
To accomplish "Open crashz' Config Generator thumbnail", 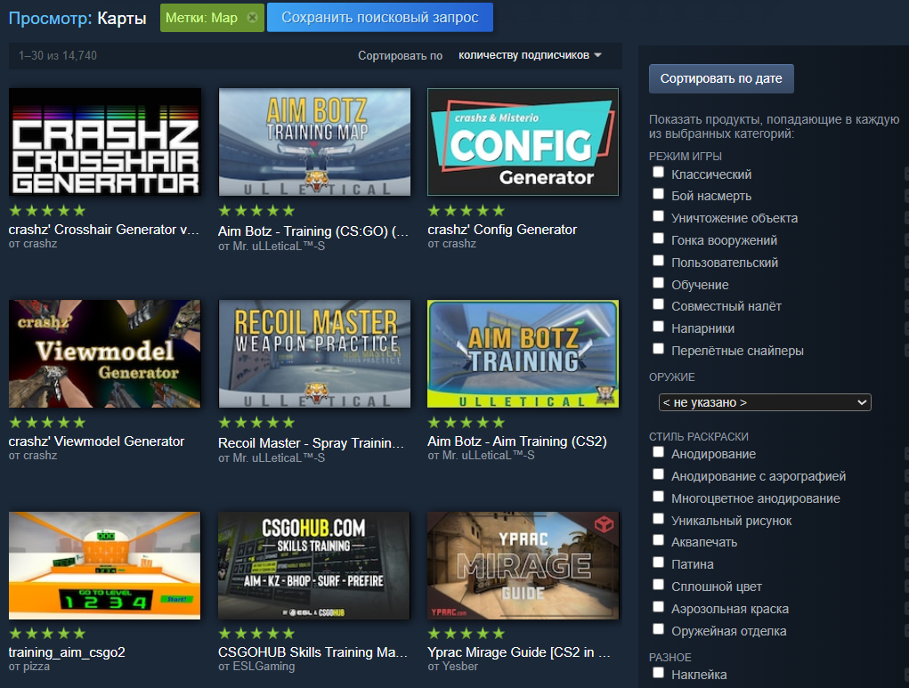I will (523, 142).
